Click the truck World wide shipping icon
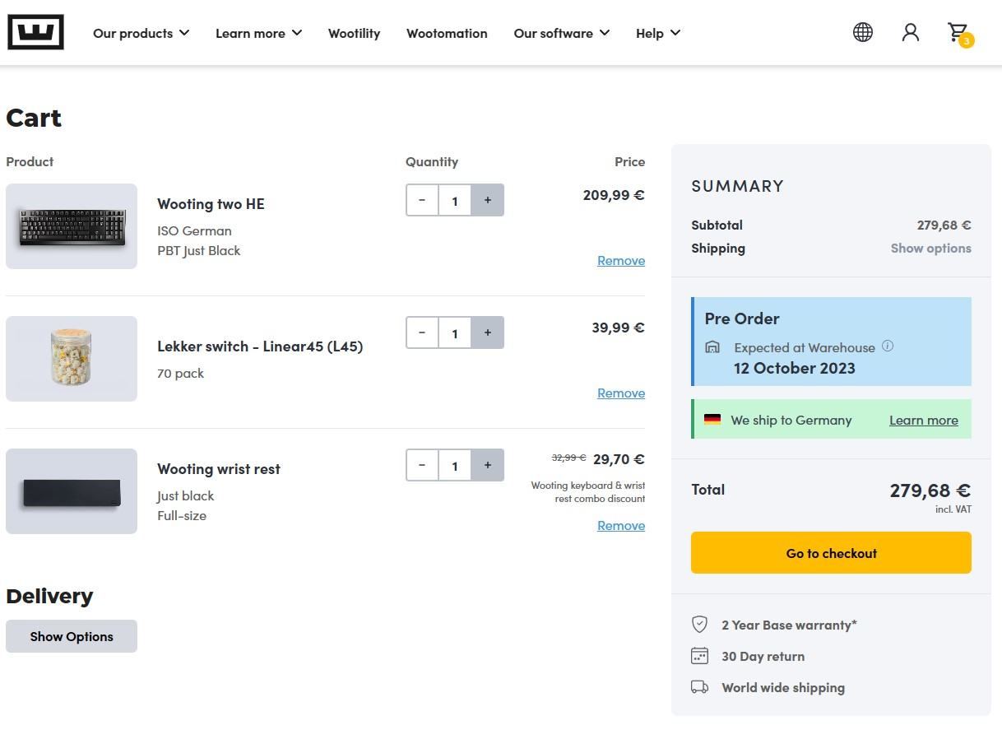Screen dimensions: 1002x730 699,687
